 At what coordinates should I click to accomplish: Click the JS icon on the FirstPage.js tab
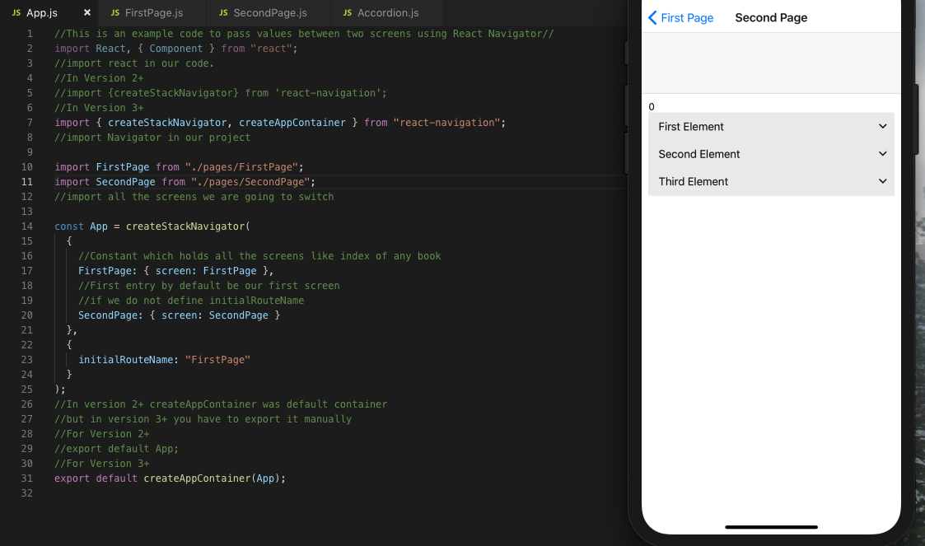(x=115, y=13)
